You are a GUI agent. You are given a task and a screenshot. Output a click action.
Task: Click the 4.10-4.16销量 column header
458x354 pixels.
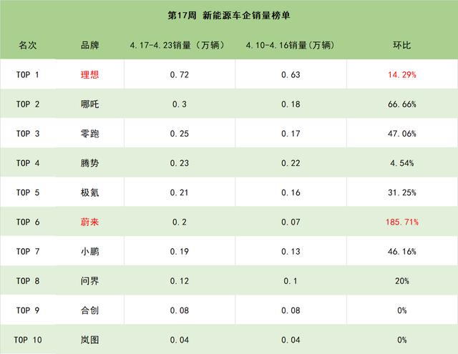[x=290, y=45]
